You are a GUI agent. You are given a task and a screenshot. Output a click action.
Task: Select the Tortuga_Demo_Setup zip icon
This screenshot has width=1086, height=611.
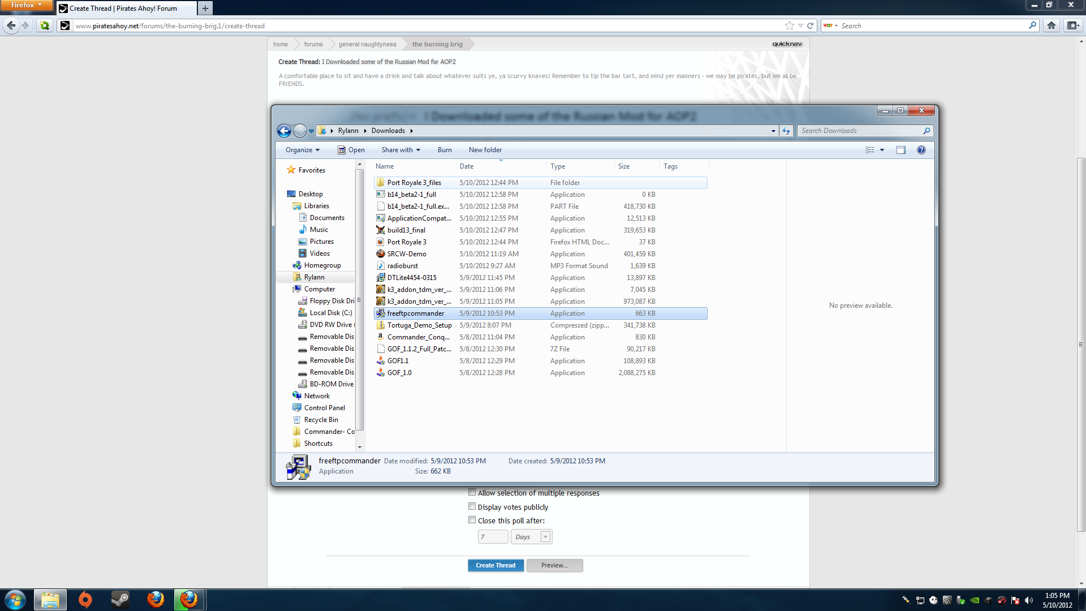pyautogui.click(x=381, y=325)
